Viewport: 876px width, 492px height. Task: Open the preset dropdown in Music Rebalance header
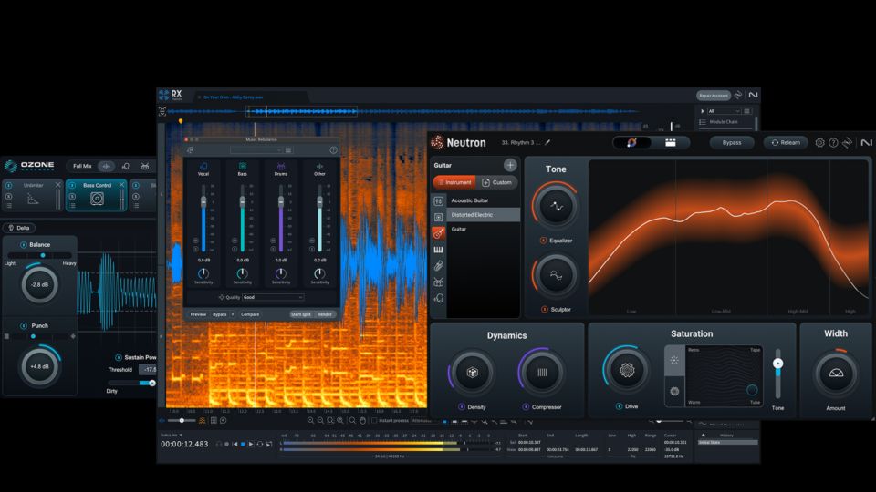click(256, 150)
